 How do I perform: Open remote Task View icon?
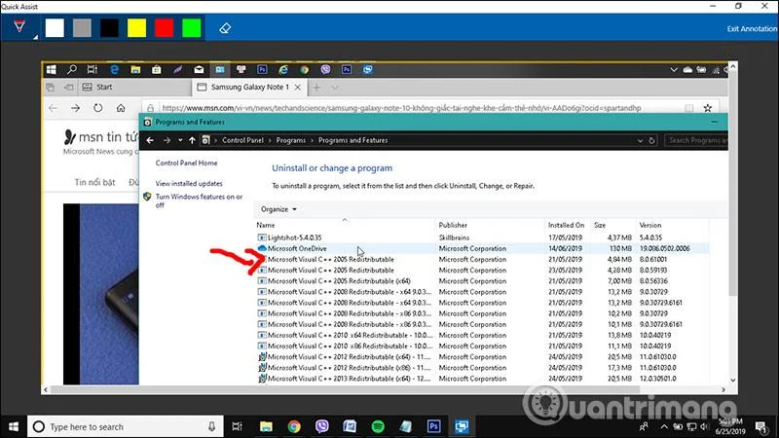click(93, 69)
